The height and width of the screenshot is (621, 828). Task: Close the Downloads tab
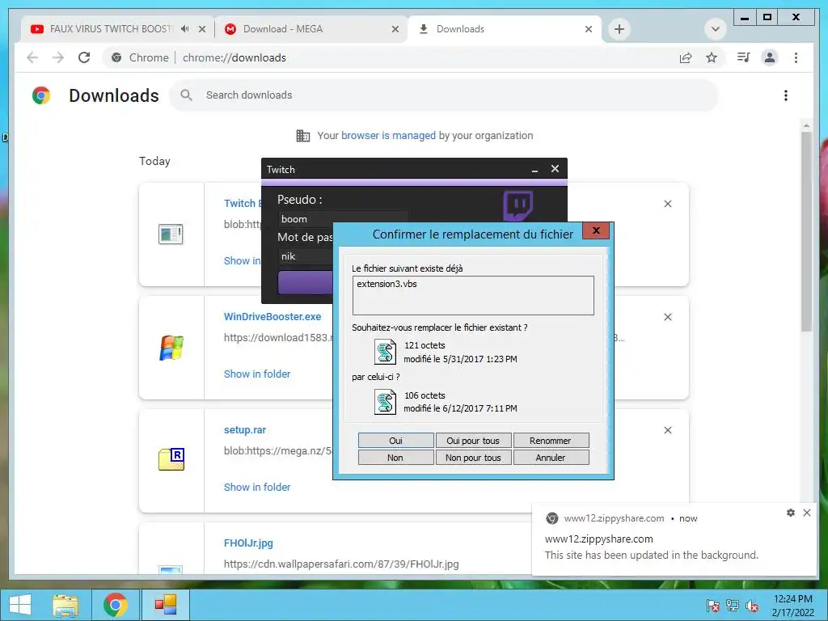pyautogui.click(x=589, y=29)
